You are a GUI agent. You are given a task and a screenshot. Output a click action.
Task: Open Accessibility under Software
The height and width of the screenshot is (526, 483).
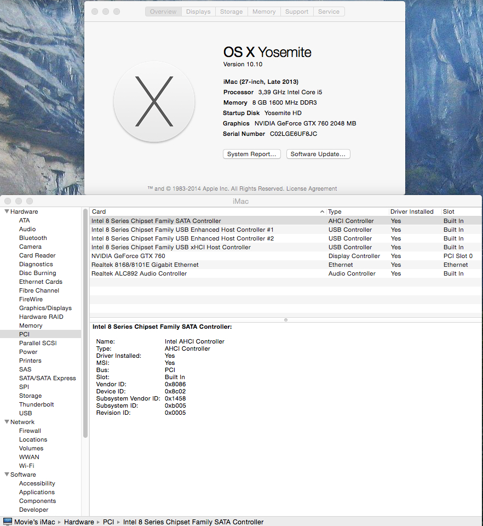(x=37, y=483)
